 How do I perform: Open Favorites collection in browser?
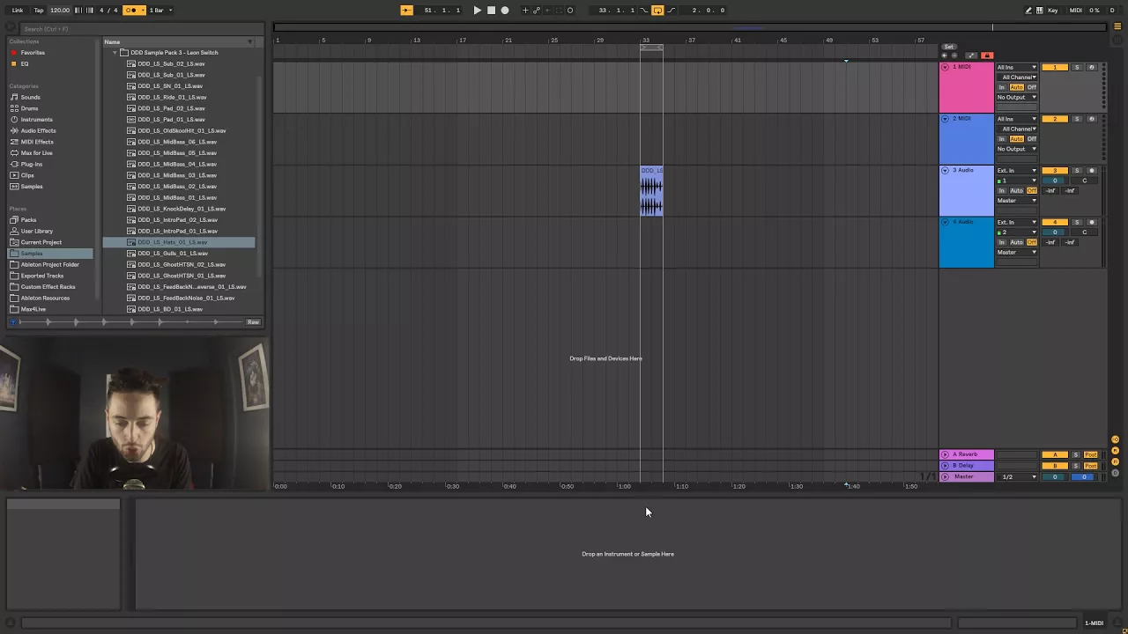(x=33, y=53)
